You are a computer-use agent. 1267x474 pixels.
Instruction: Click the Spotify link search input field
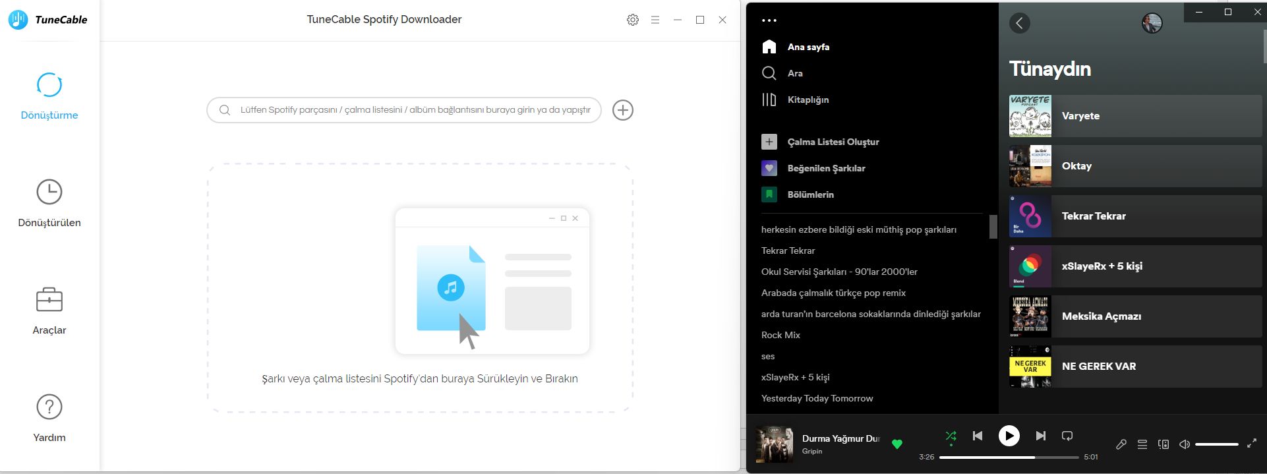pyautogui.click(x=404, y=110)
